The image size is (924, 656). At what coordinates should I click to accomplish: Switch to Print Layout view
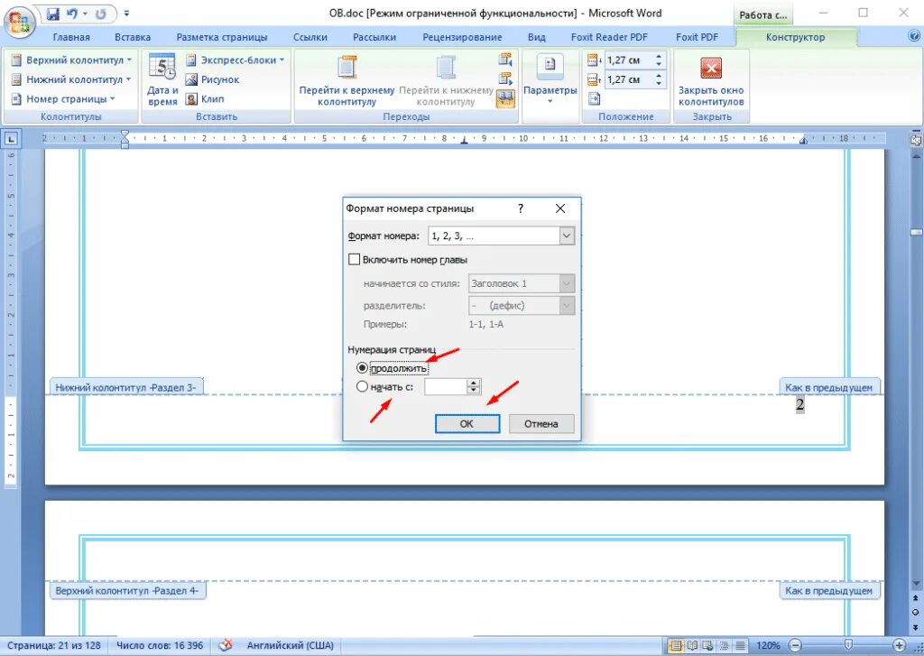675,645
